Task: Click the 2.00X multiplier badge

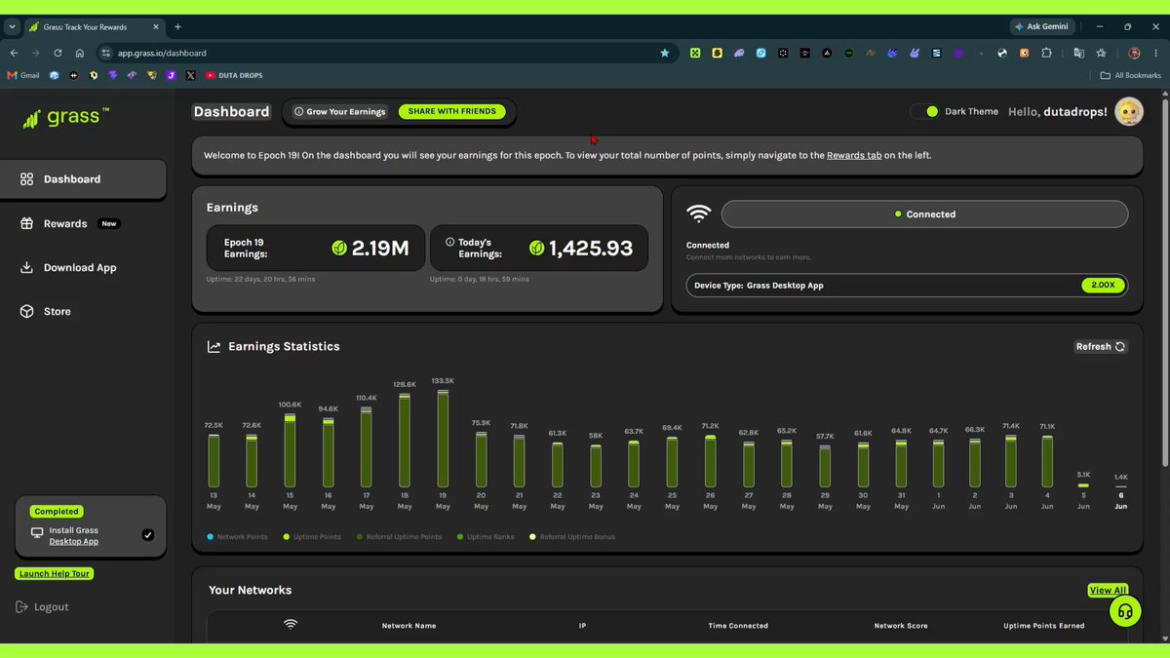Action: pos(1103,286)
